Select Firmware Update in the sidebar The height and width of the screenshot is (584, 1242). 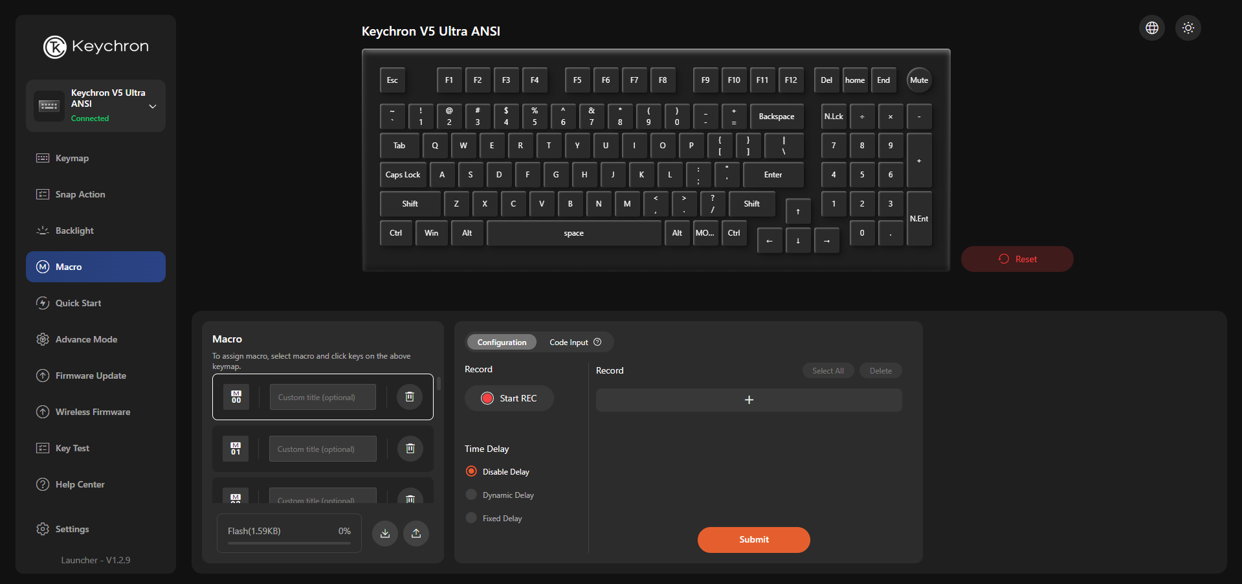[x=90, y=375]
